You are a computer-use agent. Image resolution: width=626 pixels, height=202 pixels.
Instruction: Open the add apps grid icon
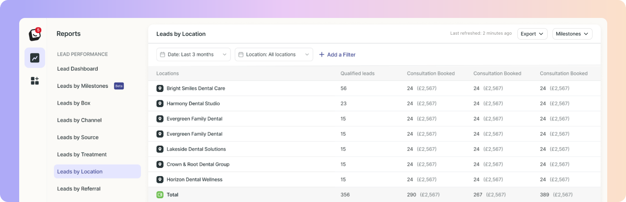coord(35,81)
